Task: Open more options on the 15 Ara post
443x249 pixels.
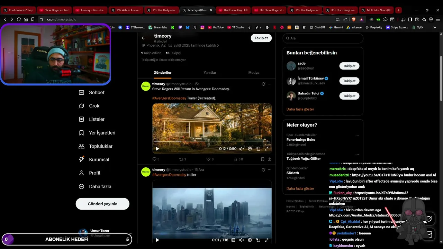Action: pyautogui.click(x=270, y=170)
